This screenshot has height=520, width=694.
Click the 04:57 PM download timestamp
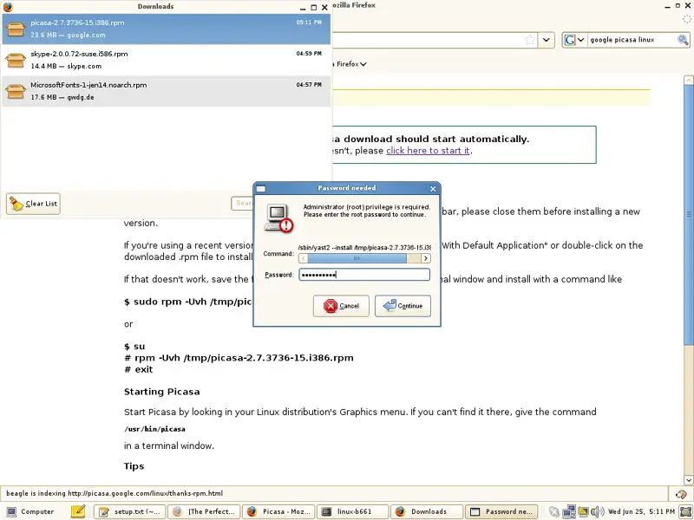coord(309,84)
